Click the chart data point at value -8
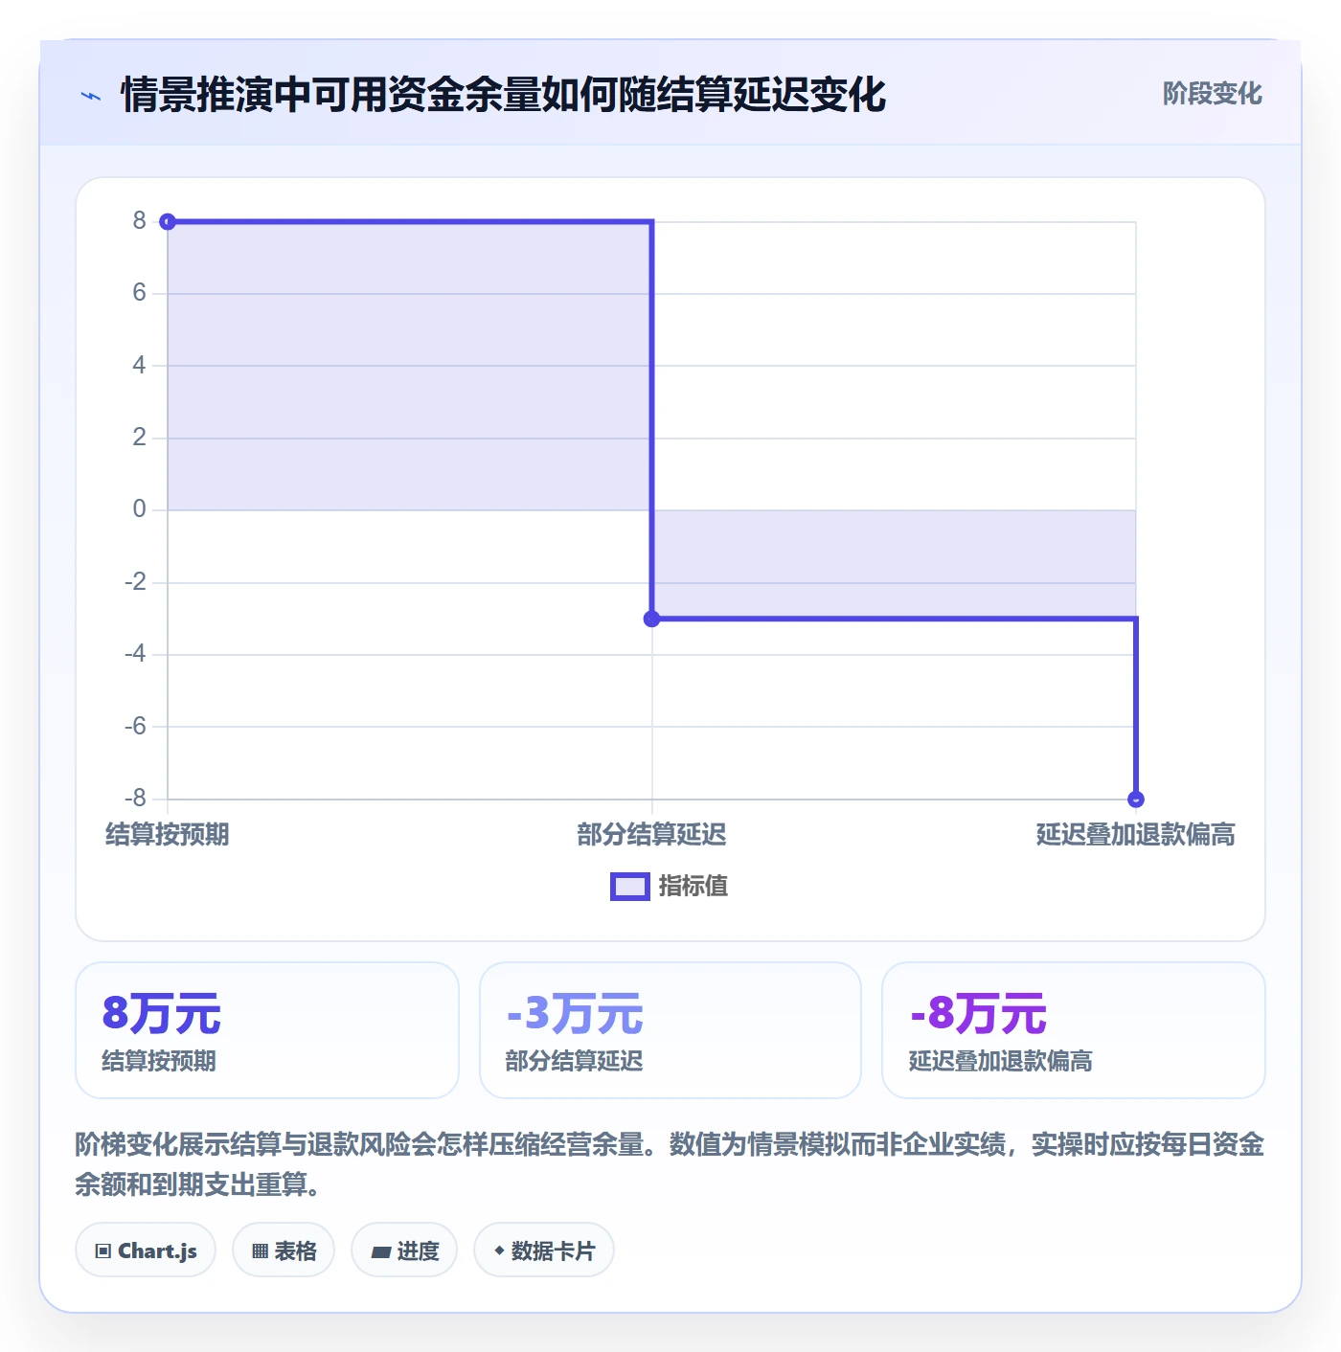1341x1352 pixels. [x=1136, y=799]
